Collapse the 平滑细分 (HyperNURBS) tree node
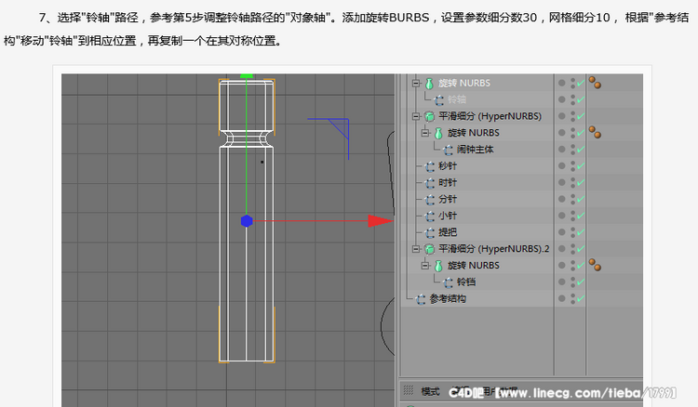Image resolution: width=698 pixels, height=407 pixels. point(416,116)
